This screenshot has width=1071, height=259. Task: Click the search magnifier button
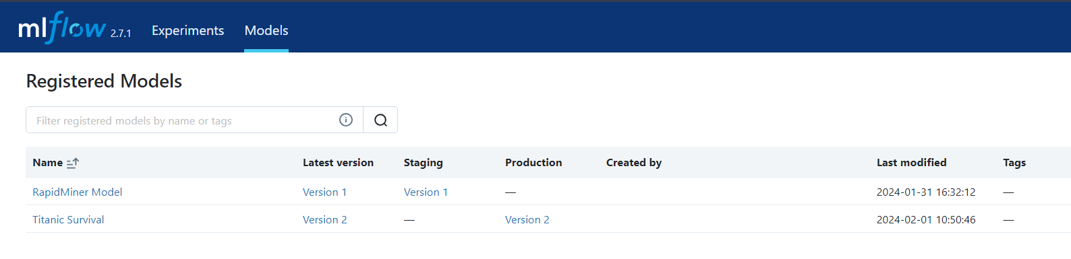[380, 120]
